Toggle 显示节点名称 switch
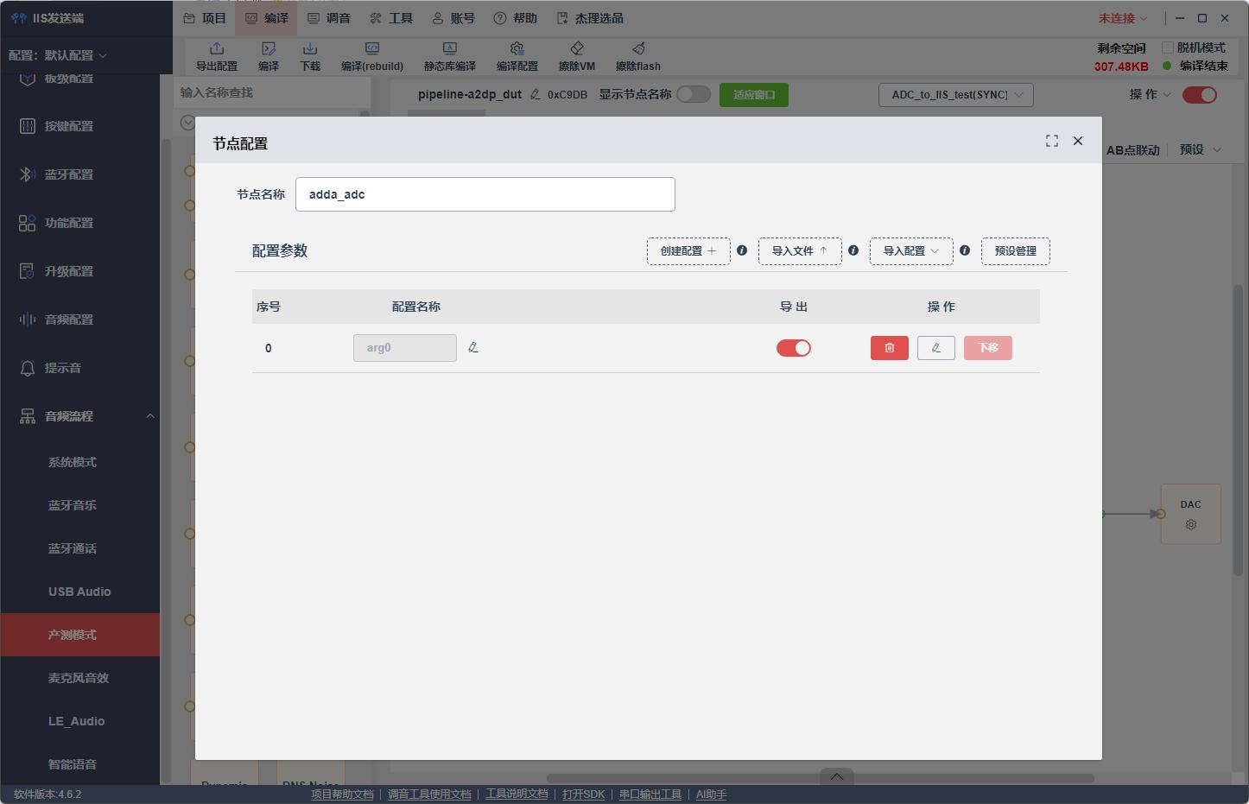This screenshot has height=804, width=1249. pyautogui.click(x=694, y=94)
